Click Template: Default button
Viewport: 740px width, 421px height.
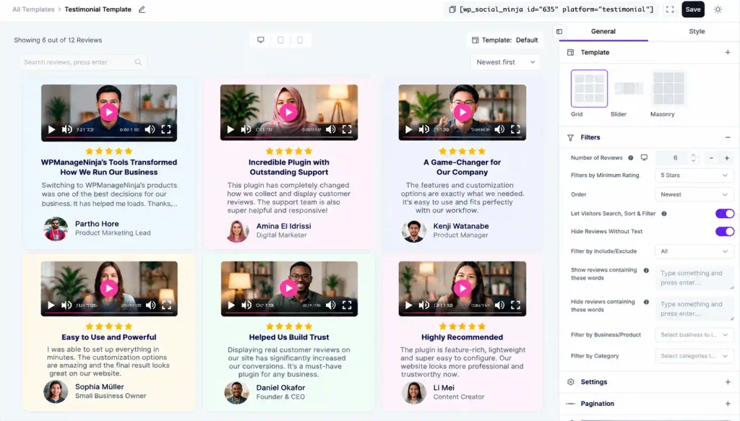point(504,40)
